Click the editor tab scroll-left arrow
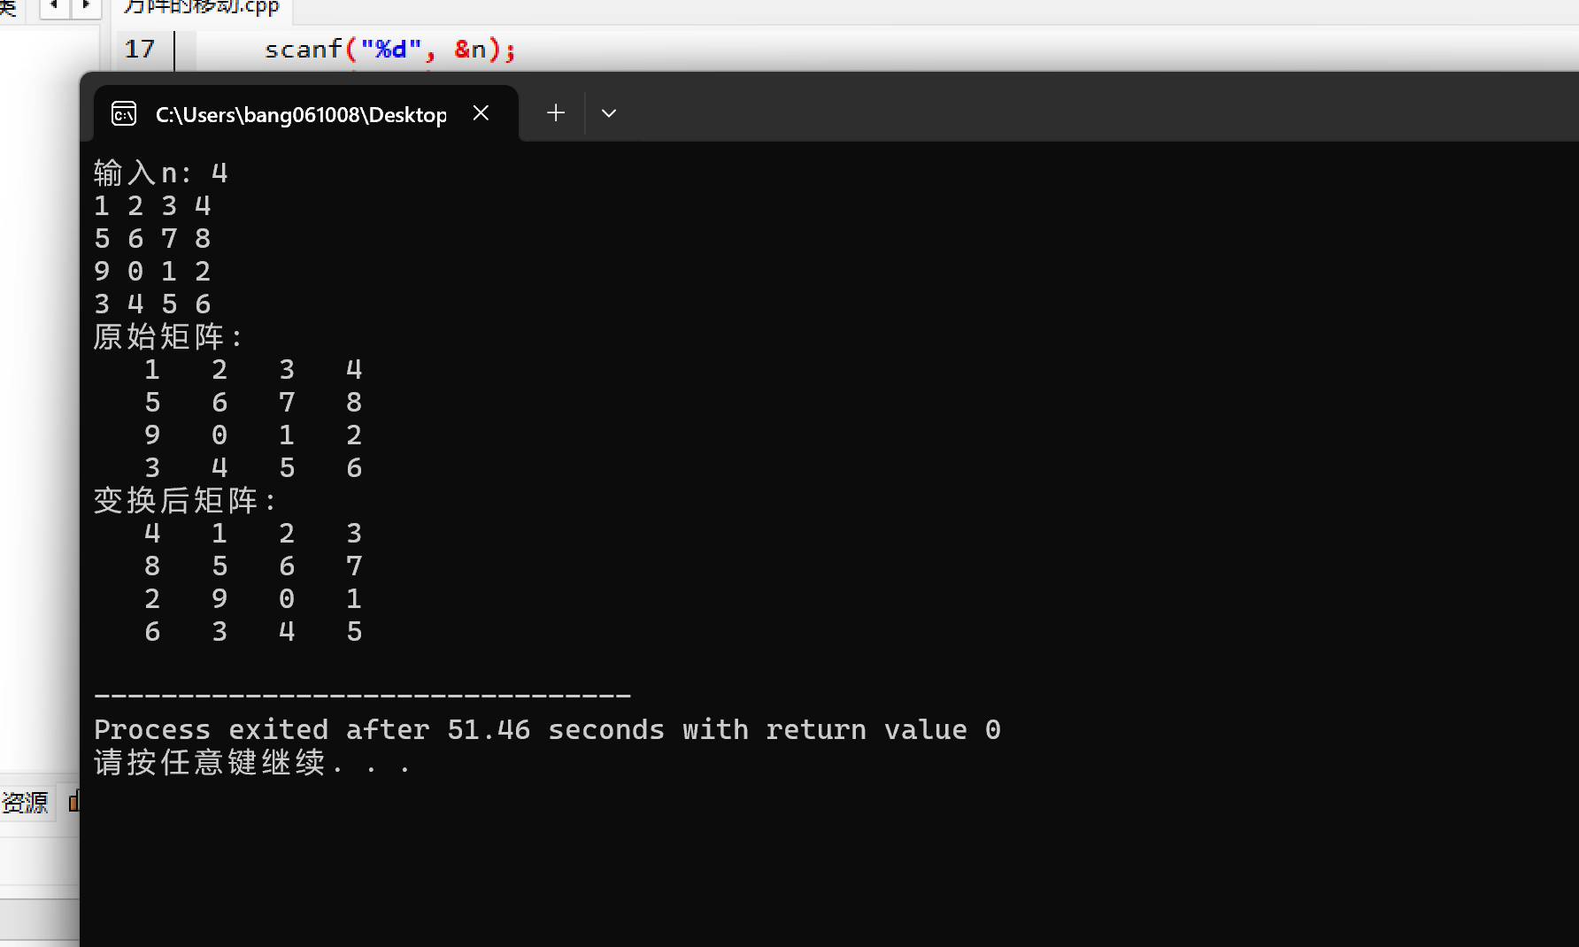Screen dimensions: 1579x947 pos(55,7)
